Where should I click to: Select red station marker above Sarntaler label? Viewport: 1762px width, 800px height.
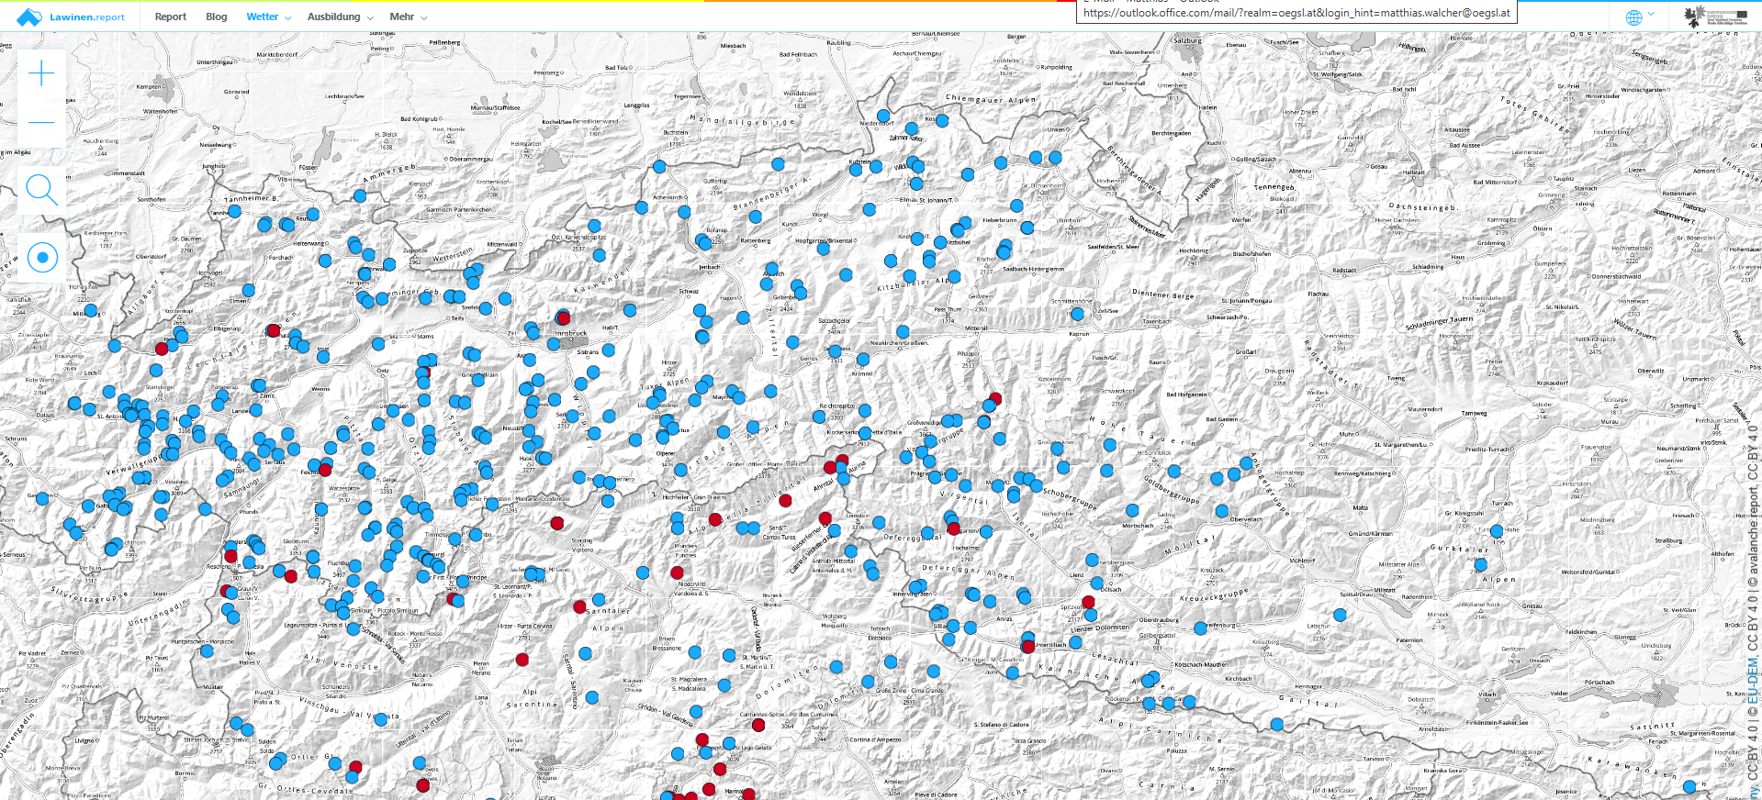click(579, 606)
